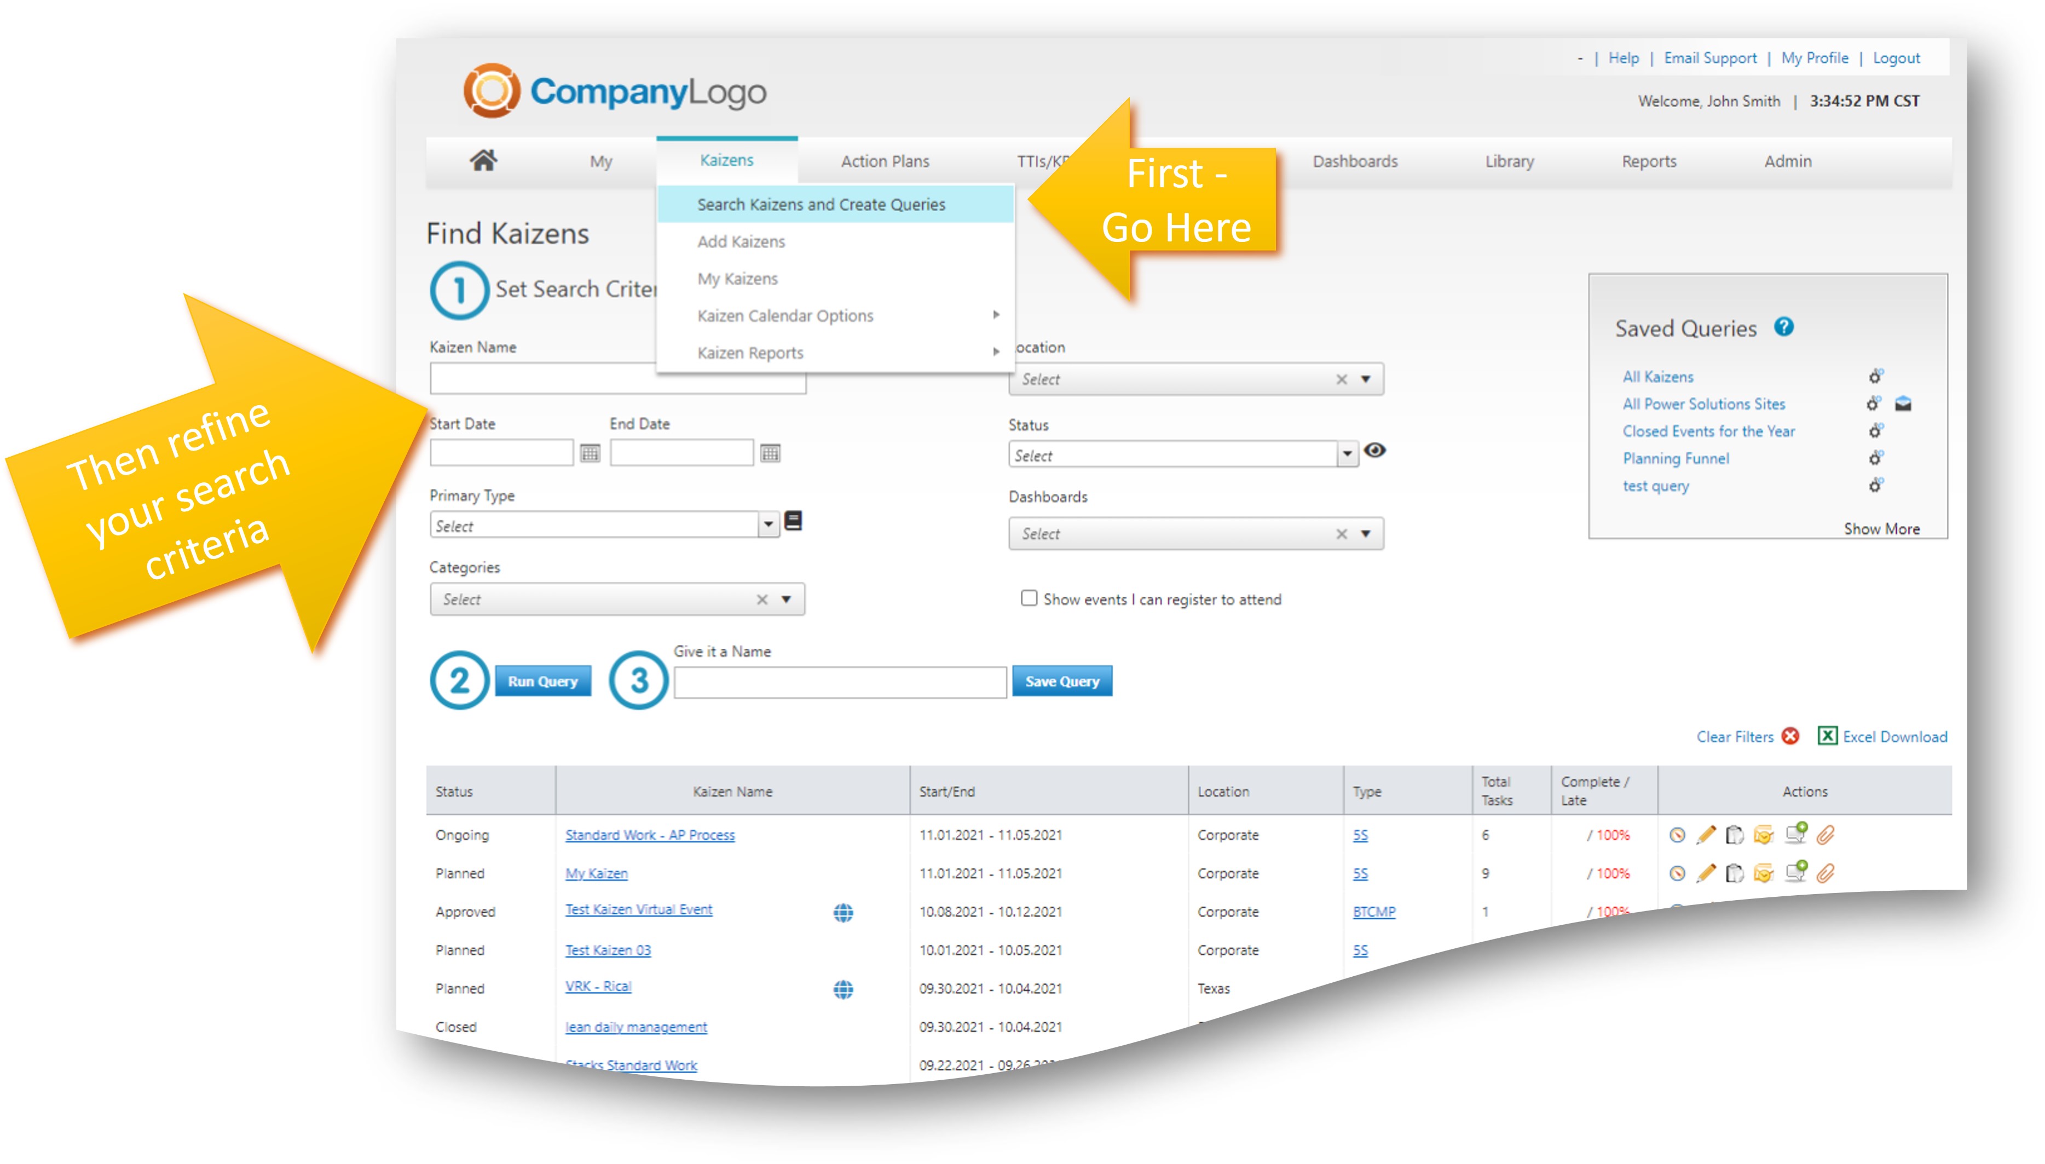Click the red Clear Filters X icon
This screenshot has height=1164, width=2045.
coord(1791,735)
